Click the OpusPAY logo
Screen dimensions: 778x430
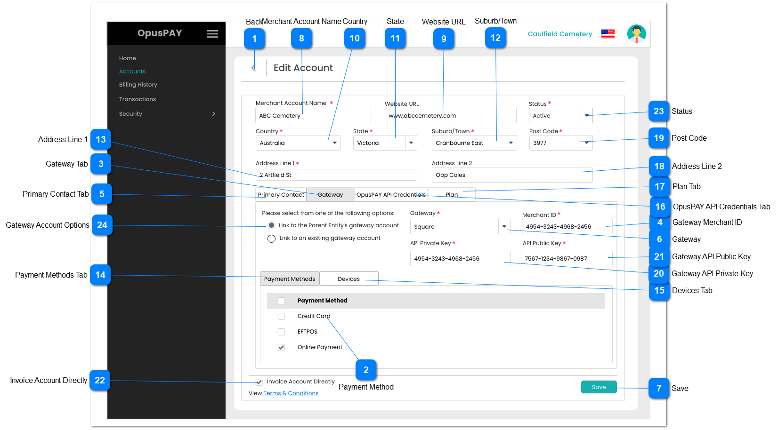click(x=160, y=33)
